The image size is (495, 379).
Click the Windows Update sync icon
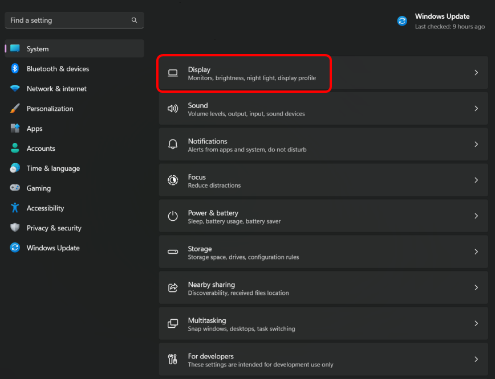[x=402, y=20]
